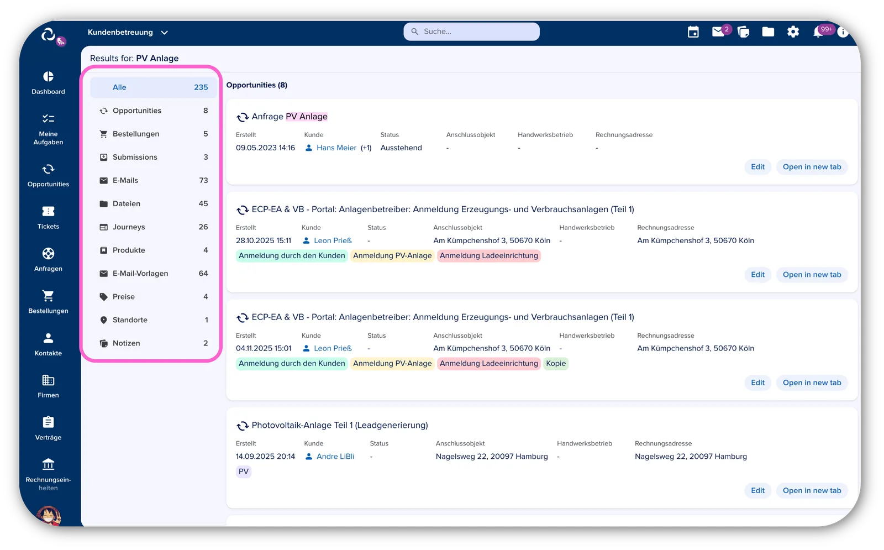Open the folder icon in top bar
Screen dimensions: 884x550
[768, 32]
